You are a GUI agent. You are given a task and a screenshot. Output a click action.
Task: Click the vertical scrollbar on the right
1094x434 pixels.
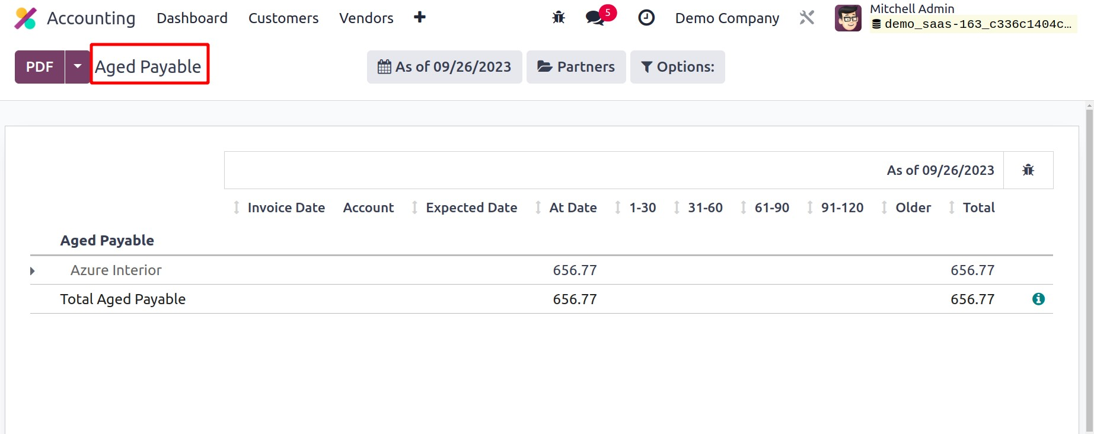point(1089,267)
